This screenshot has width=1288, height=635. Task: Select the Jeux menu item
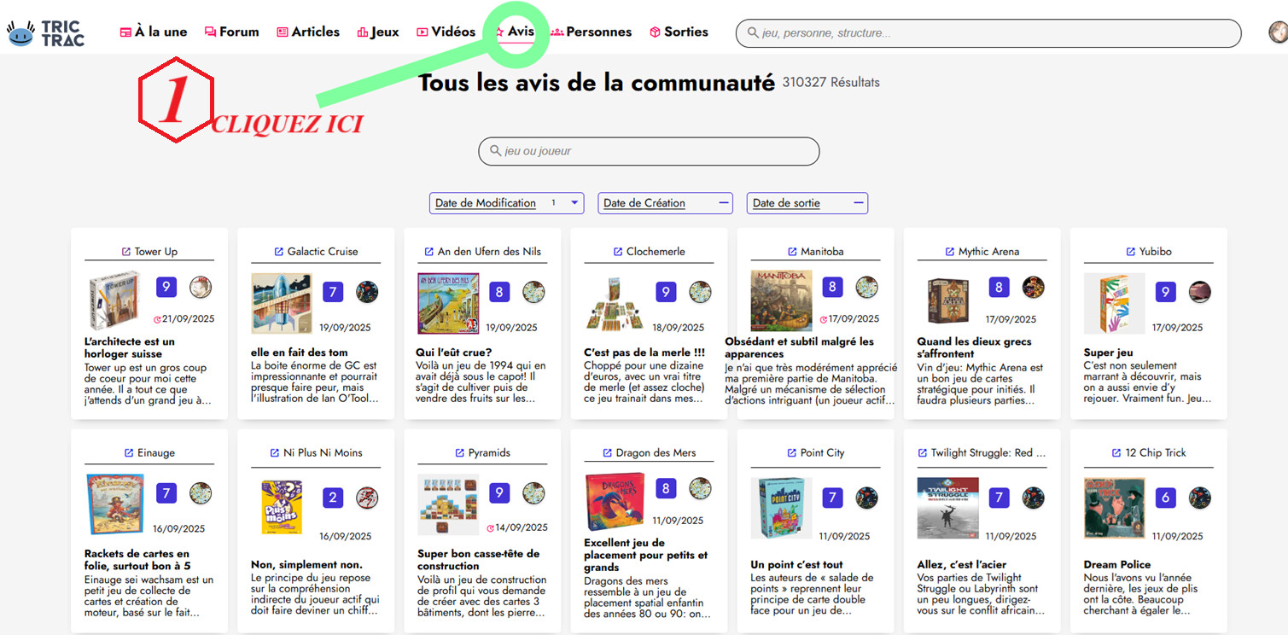pyautogui.click(x=378, y=32)
